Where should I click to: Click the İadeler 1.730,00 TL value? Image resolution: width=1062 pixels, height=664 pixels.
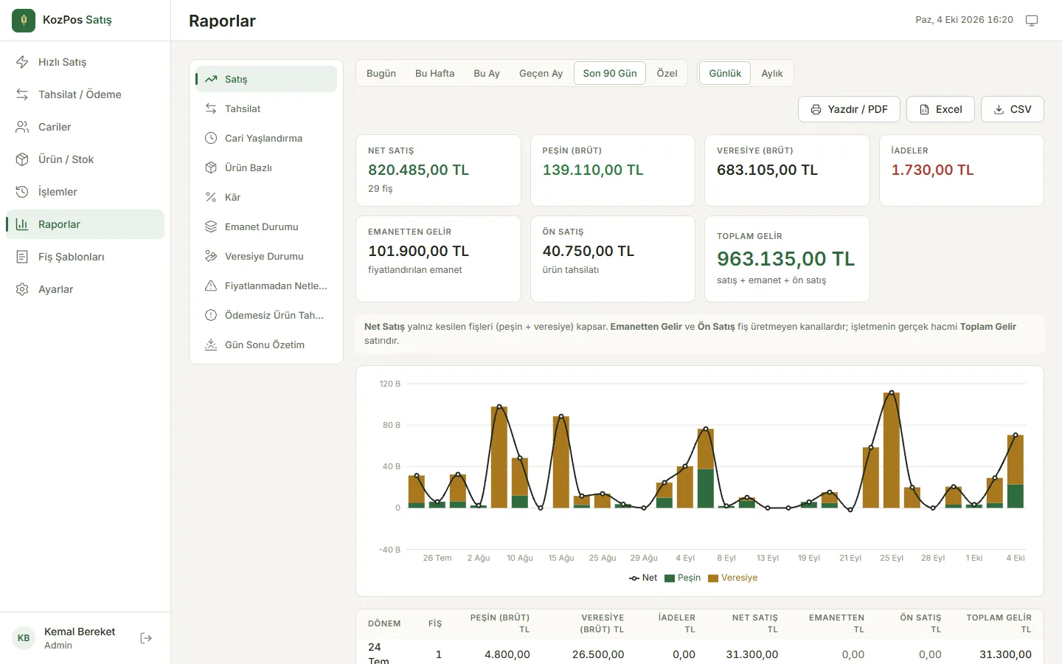click(x=933, y=170)
